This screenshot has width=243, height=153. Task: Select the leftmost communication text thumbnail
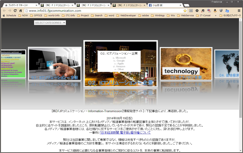pos(13,64)
